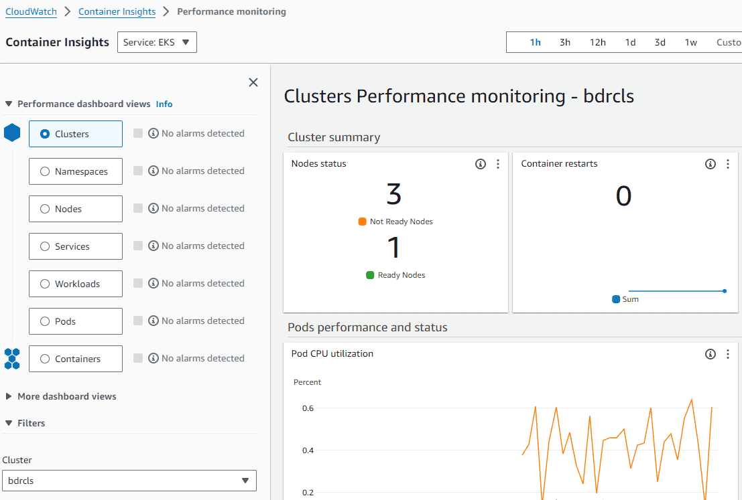Click Cluster summary section title
Image resolution: width=742 pixels, height=500 pixels.
(x=334, y=137)
